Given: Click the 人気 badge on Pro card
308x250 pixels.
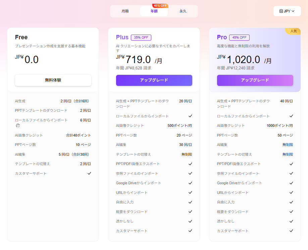Looking at the screenshot, I should [x=293, y=31].
